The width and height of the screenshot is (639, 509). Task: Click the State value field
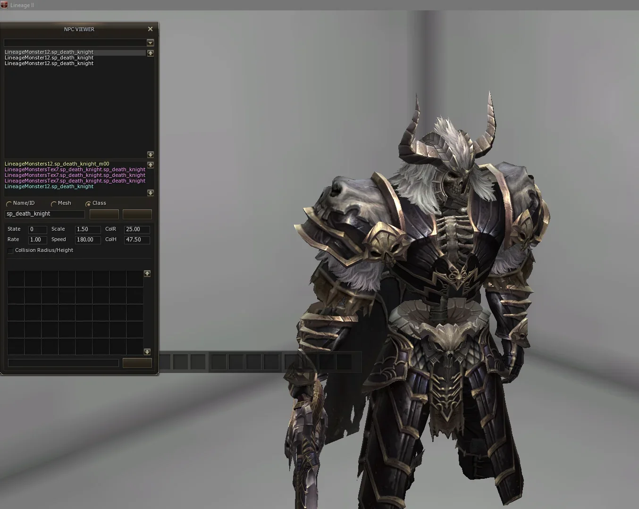37,230
